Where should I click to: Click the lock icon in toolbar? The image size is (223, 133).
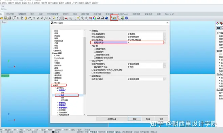[x=86, y=18]
